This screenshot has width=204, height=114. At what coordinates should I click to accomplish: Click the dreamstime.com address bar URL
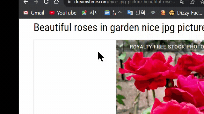click(x=124, y=2)
